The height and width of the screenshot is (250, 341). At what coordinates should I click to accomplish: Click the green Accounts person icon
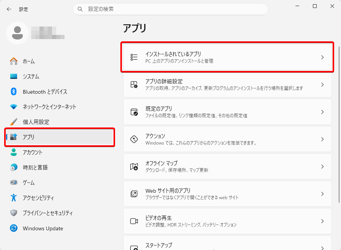pyautogui.click(x=14, y=152)
